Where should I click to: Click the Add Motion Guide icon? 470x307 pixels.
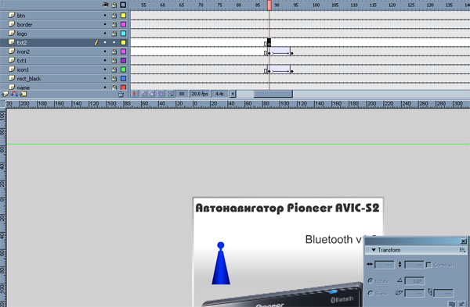tap(14, 94)
